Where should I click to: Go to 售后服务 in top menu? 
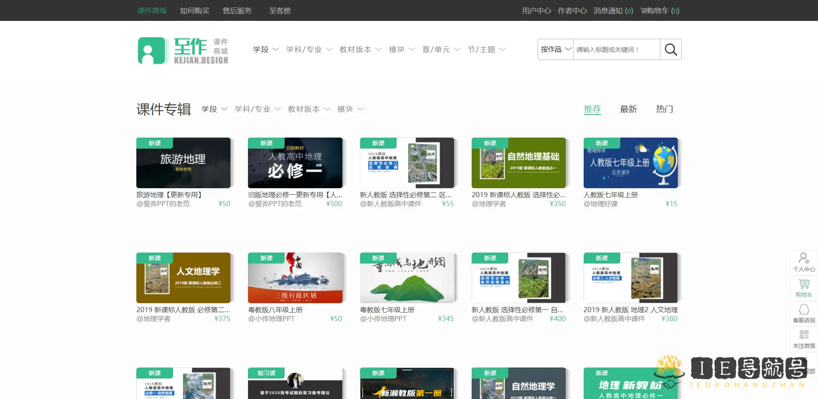pyautogui.click(x=237, y=11)
